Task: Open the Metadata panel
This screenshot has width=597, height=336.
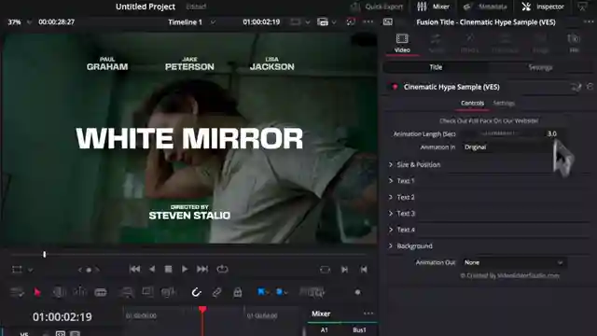Action: tap(485, 7)
